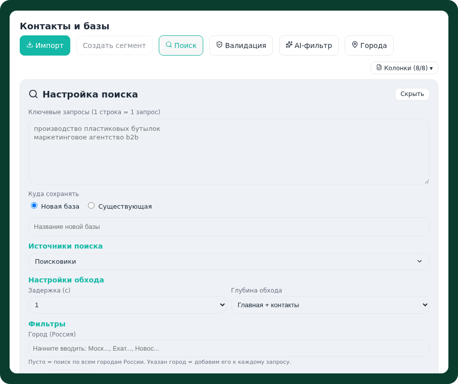This screenshot has height=384, width=458.
Task: Select the Новая база radio button
Action: pos(34,206)
